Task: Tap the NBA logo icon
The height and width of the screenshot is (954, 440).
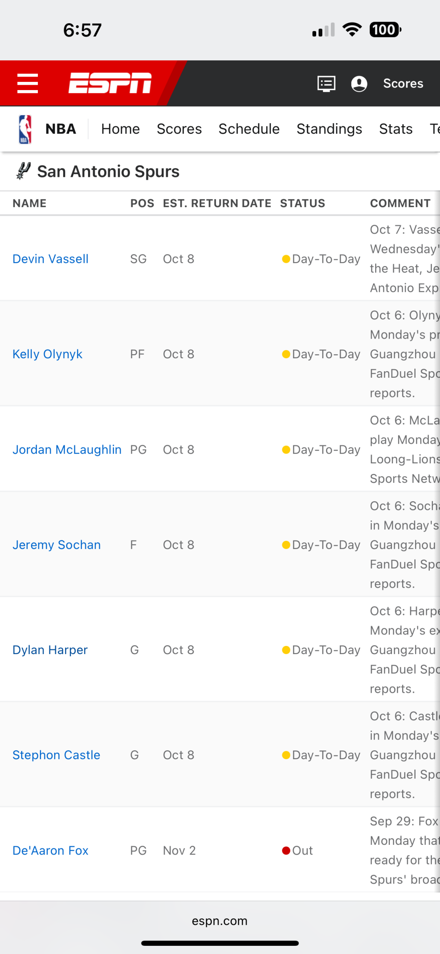Action: click(25, 129)
